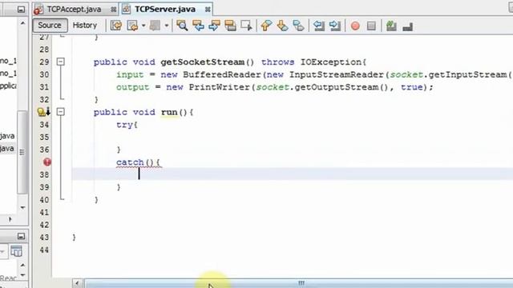Jump to Find Next Occurrence icon
Image resolution: width=513 pixels, height=288 pixels.
(x=214, y=26)
